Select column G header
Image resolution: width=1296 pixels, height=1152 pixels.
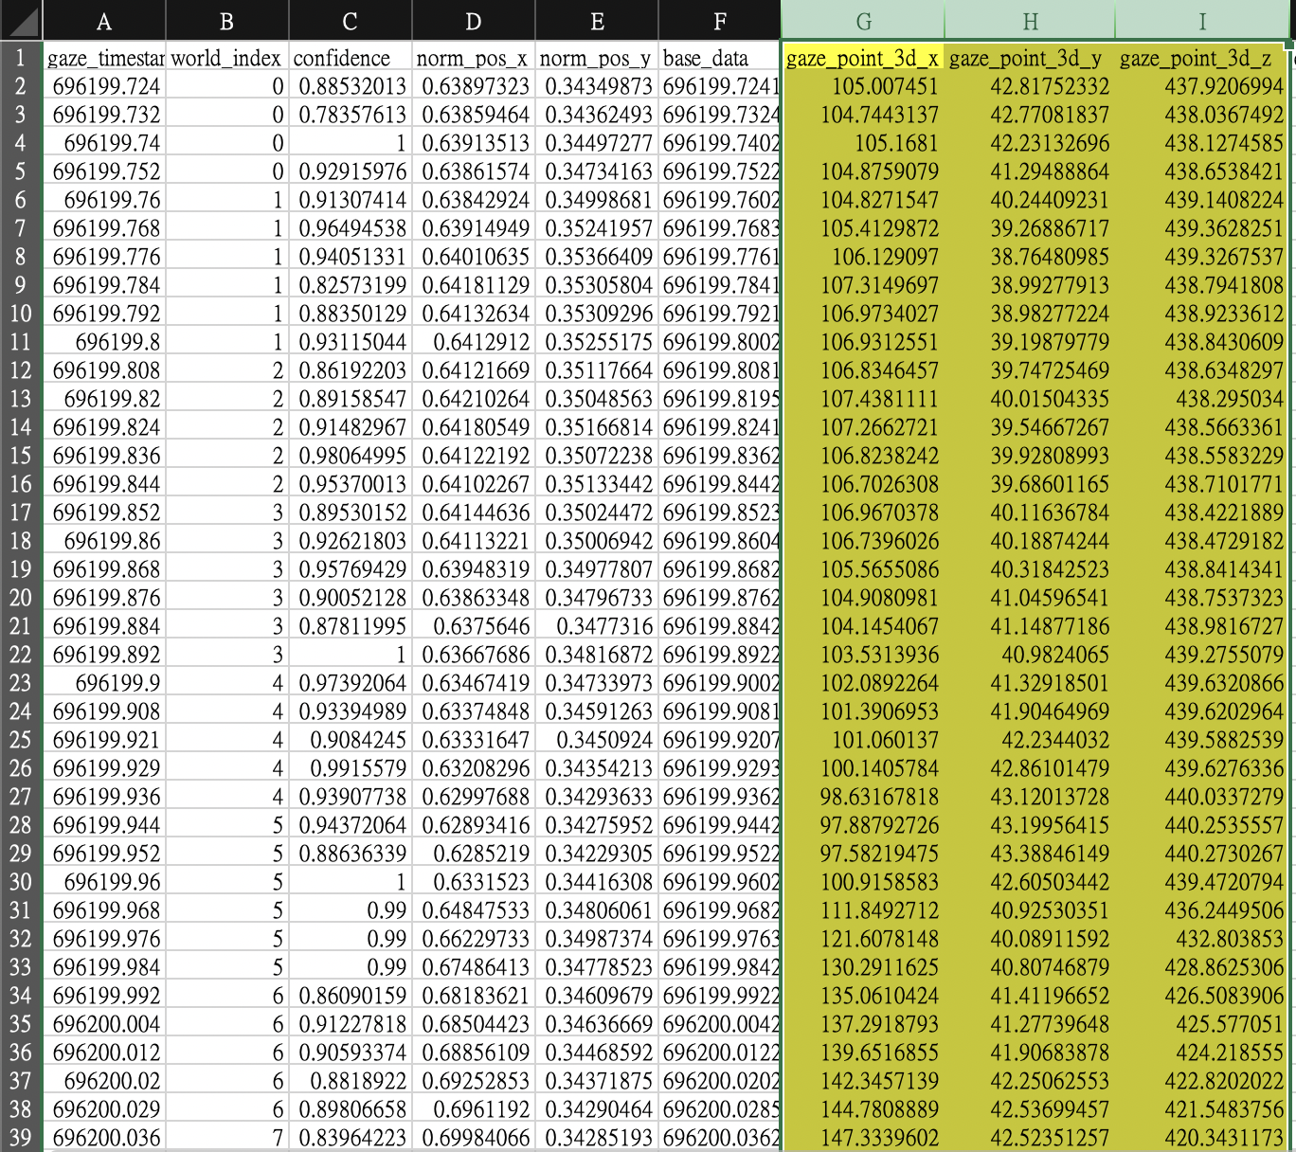coord(863,21)
